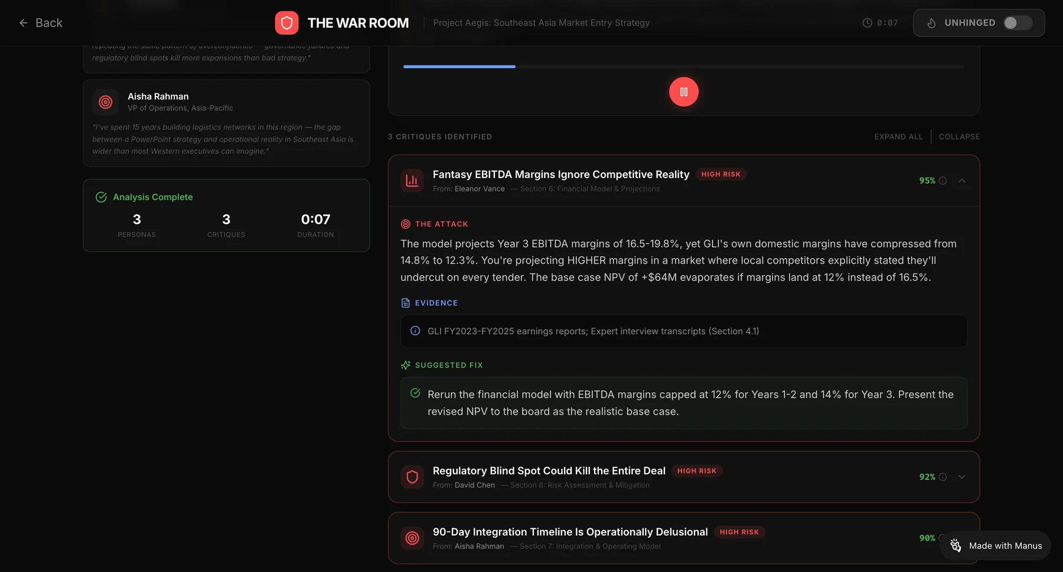Click info icon in the evidence box

[x=415, y=331]
